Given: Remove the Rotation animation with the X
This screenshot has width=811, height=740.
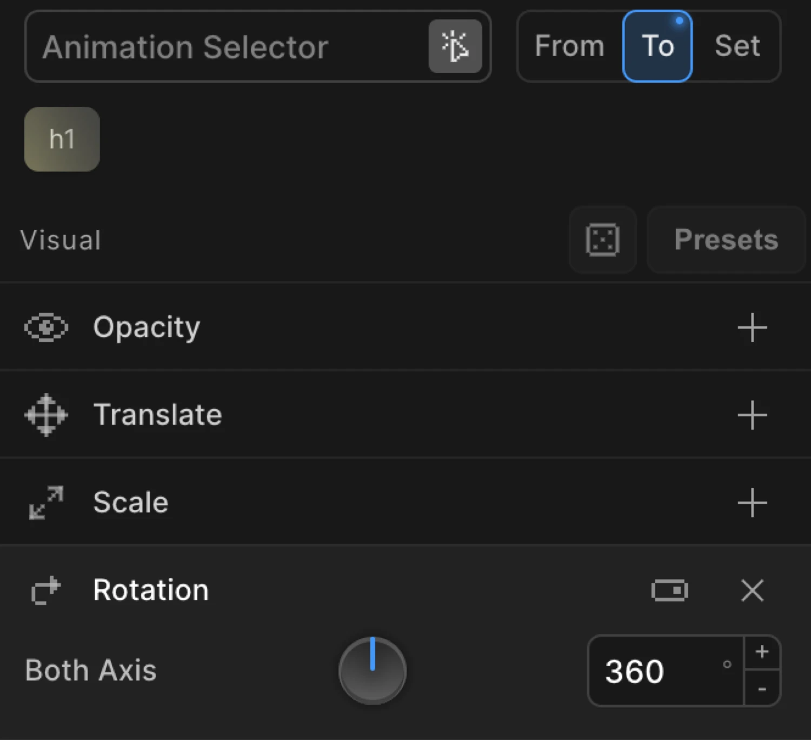Looking at the screenshot, I should pyautogui.click(x=752, y=590).
